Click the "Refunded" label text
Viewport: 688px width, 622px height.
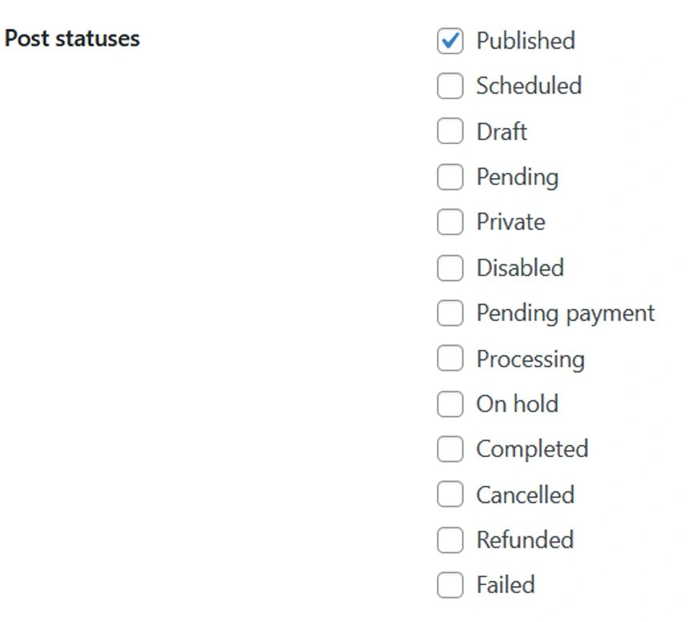(525, 540)
